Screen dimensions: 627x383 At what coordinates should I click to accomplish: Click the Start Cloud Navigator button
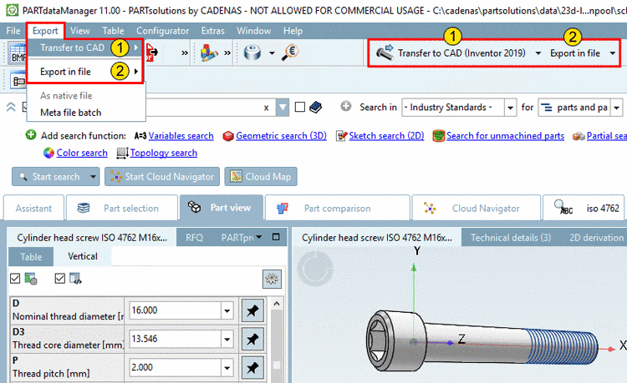pyautogui.click(x=162, y=177)
